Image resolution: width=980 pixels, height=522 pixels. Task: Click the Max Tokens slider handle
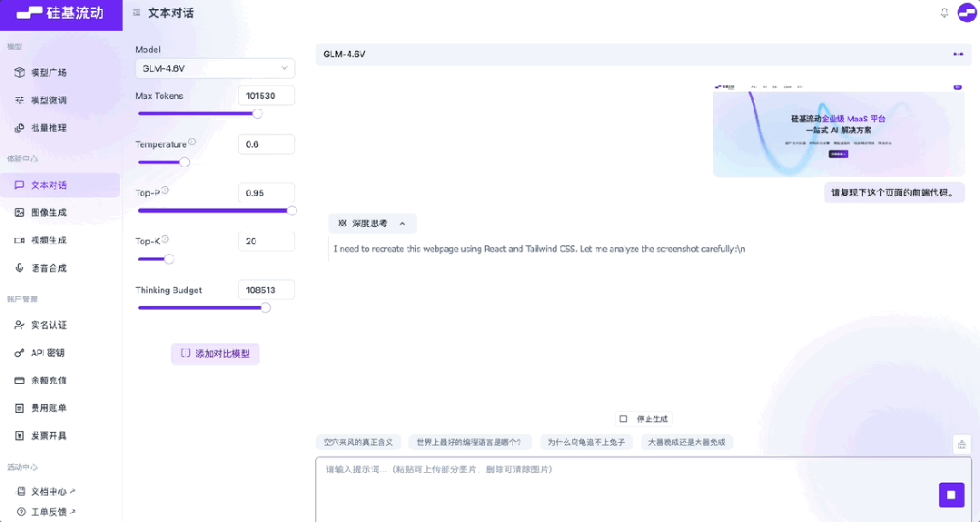pyautogui.click(x=257, y=113)
